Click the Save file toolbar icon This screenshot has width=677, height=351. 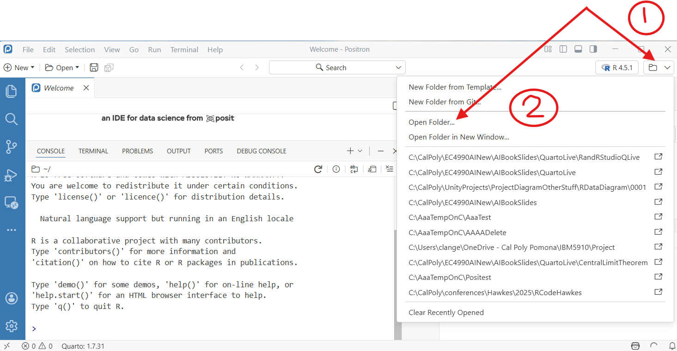[94, 67]
